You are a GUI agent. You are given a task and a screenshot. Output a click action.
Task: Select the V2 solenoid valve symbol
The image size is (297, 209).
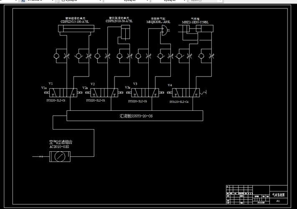[104, 93]
